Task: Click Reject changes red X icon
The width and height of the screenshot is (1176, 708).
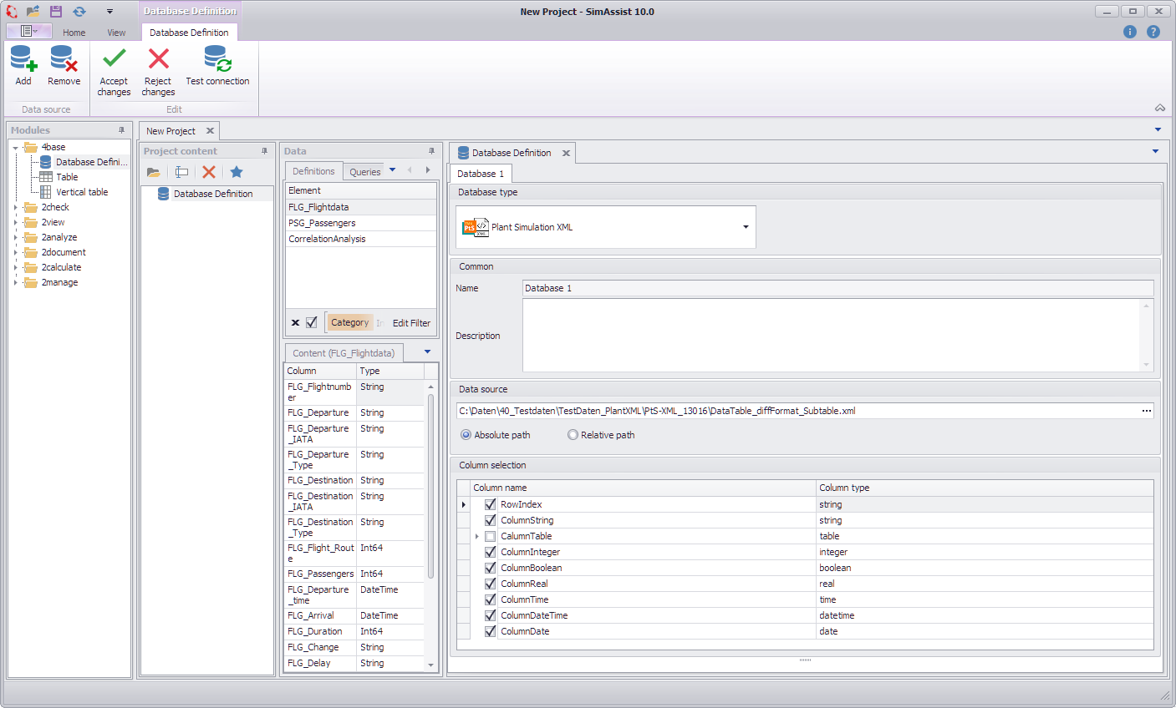Action: click(x=158, y=60)
